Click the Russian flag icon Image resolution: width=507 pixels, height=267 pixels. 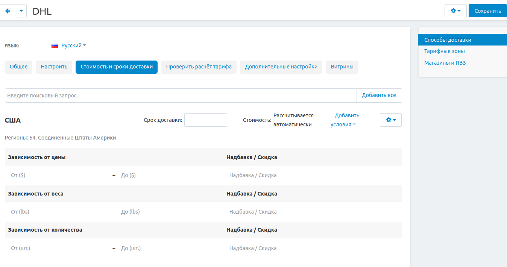point(55,46)
